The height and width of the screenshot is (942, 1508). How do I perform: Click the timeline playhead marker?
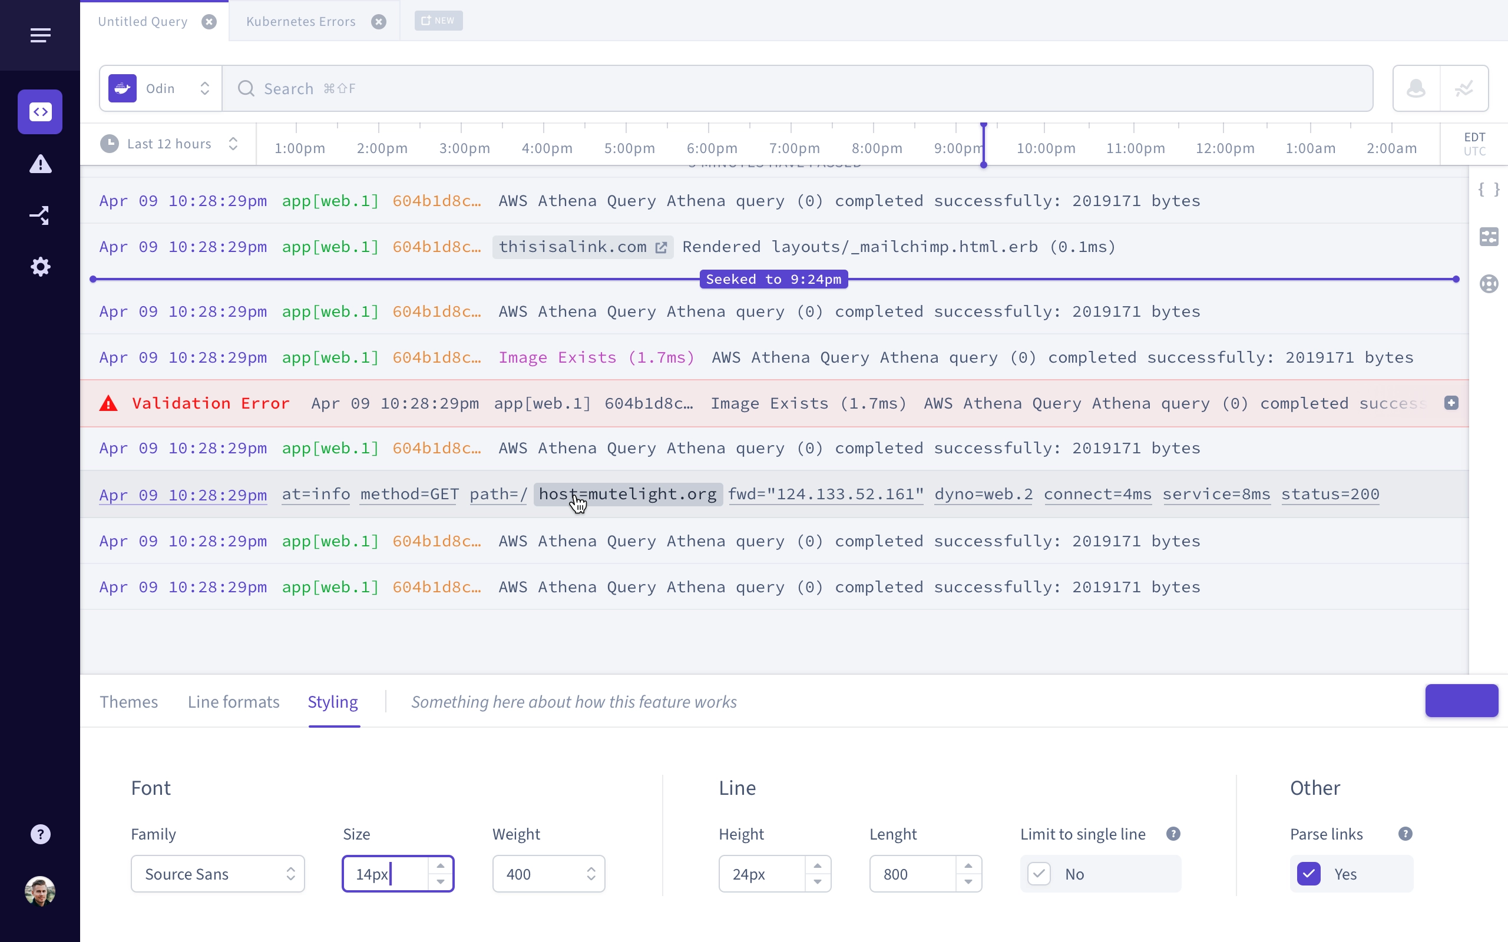[x=984, y=145]
